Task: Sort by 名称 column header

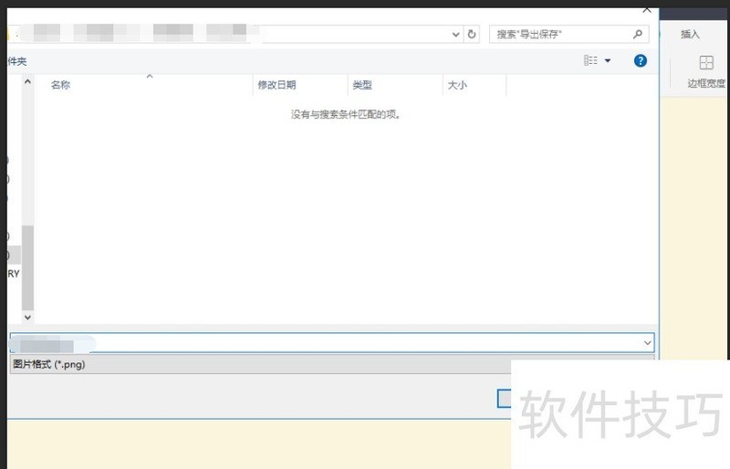Action: point(60,85)
